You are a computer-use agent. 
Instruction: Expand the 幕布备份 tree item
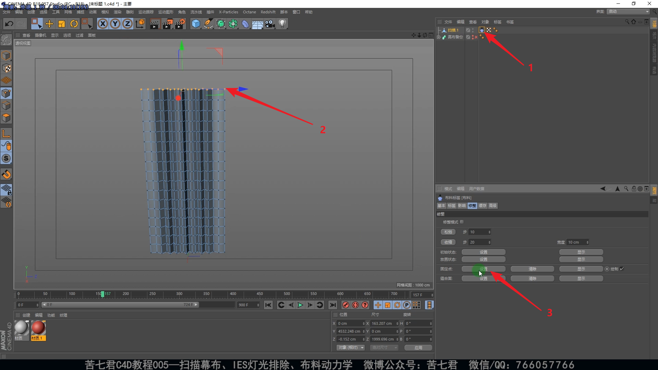[439, 37]
